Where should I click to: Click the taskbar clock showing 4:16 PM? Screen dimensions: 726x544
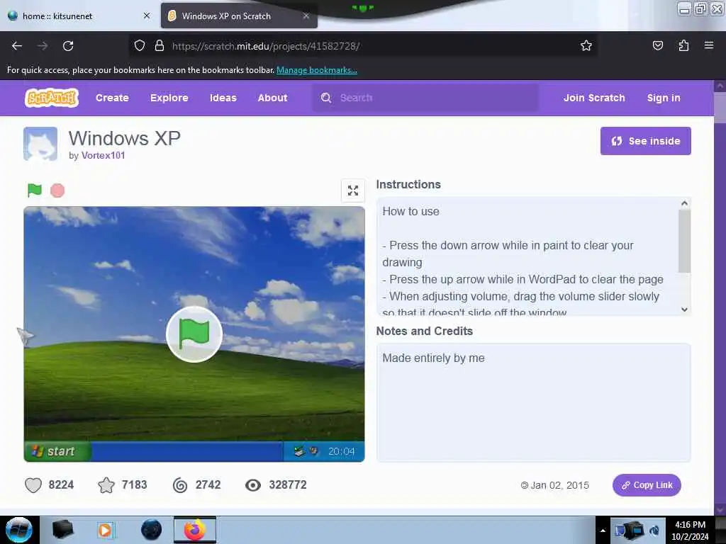click(x=690, y=531)
